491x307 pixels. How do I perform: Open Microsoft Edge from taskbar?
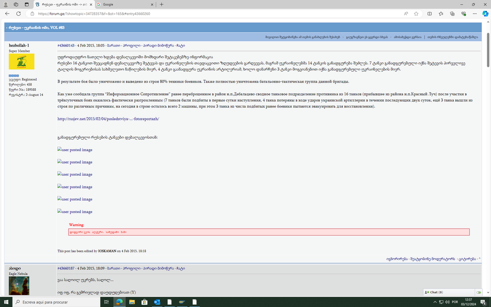119,302
